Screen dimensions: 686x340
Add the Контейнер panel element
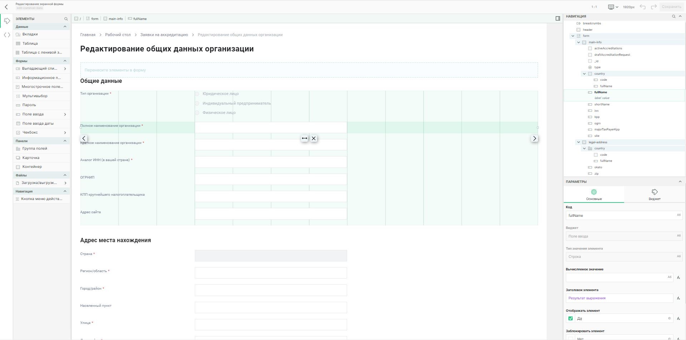pos(41,167)
